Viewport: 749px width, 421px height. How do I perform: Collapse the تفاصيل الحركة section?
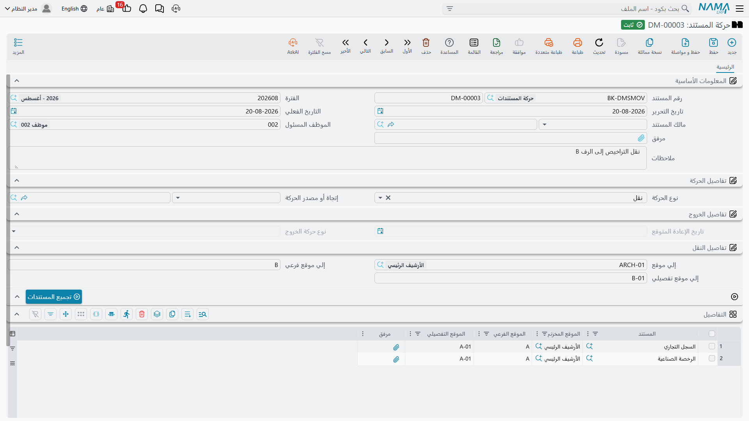[x=17, y=180]
